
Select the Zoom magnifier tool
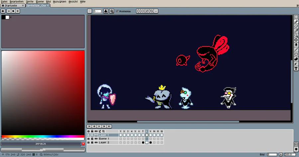296,36
